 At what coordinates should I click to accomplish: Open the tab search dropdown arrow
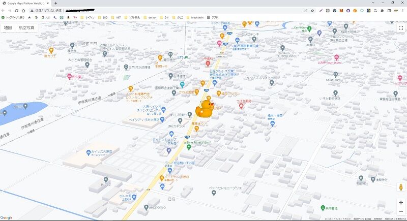(x=373, y=3)
